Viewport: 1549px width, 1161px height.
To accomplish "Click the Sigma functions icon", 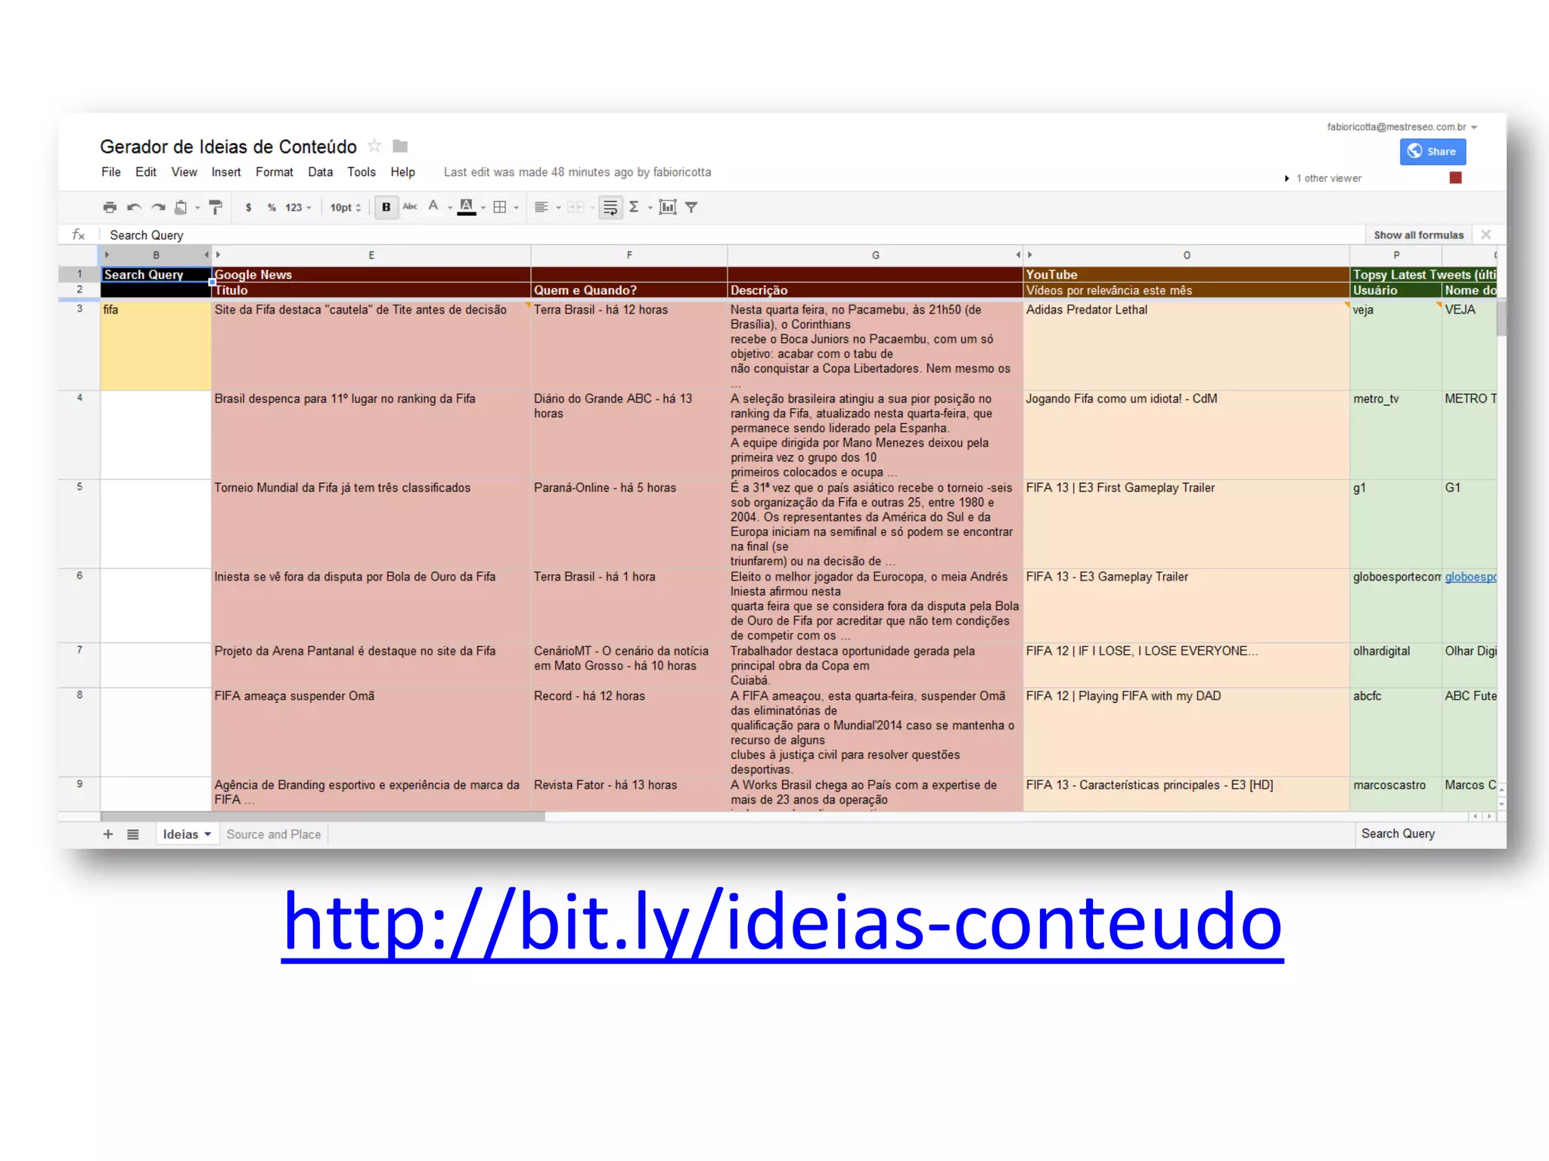I will click(634, 207).
